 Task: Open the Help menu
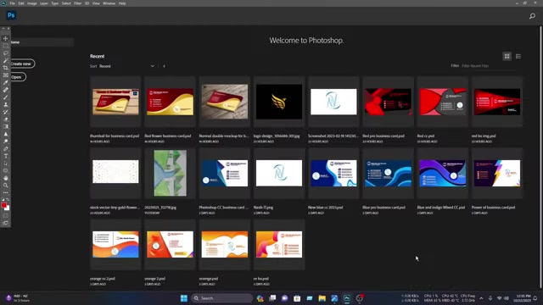coord(122,3)
